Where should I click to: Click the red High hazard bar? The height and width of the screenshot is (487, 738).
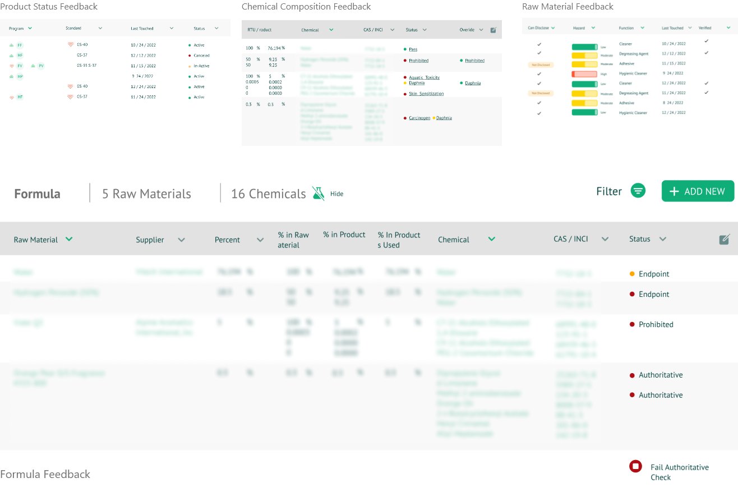point(584,74)
